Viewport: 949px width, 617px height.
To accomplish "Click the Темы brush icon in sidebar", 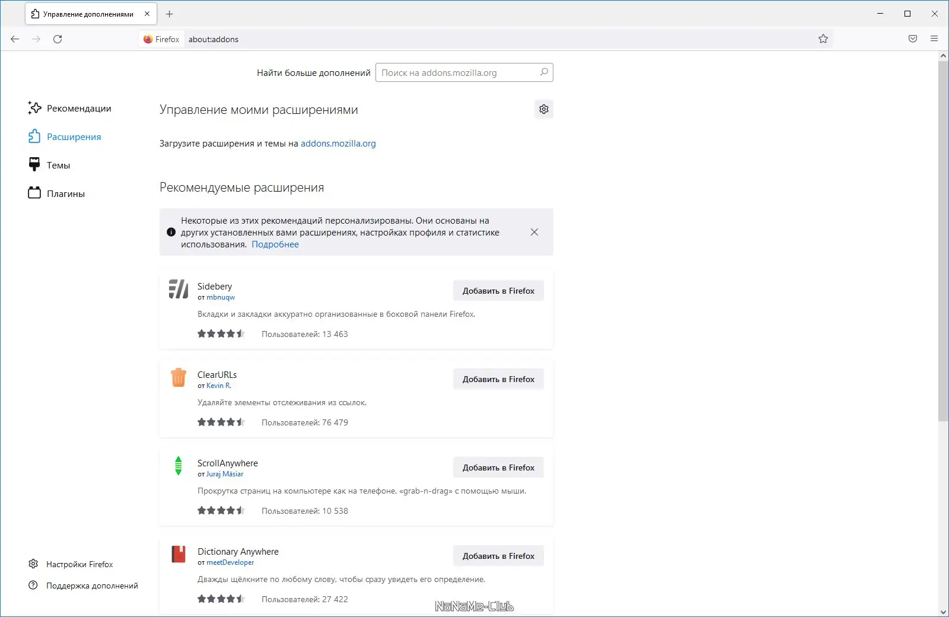I will tap(34, 165).
